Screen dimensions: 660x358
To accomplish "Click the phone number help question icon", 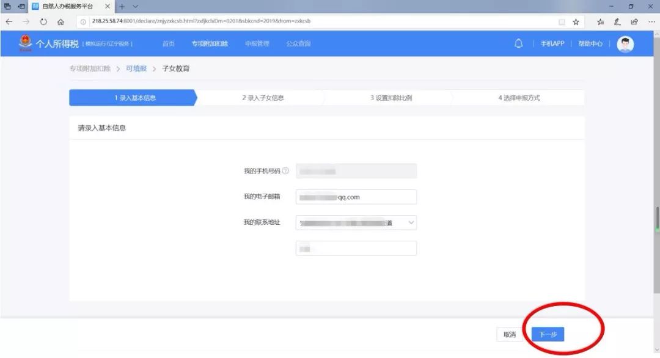I will (x=285, y=171).
